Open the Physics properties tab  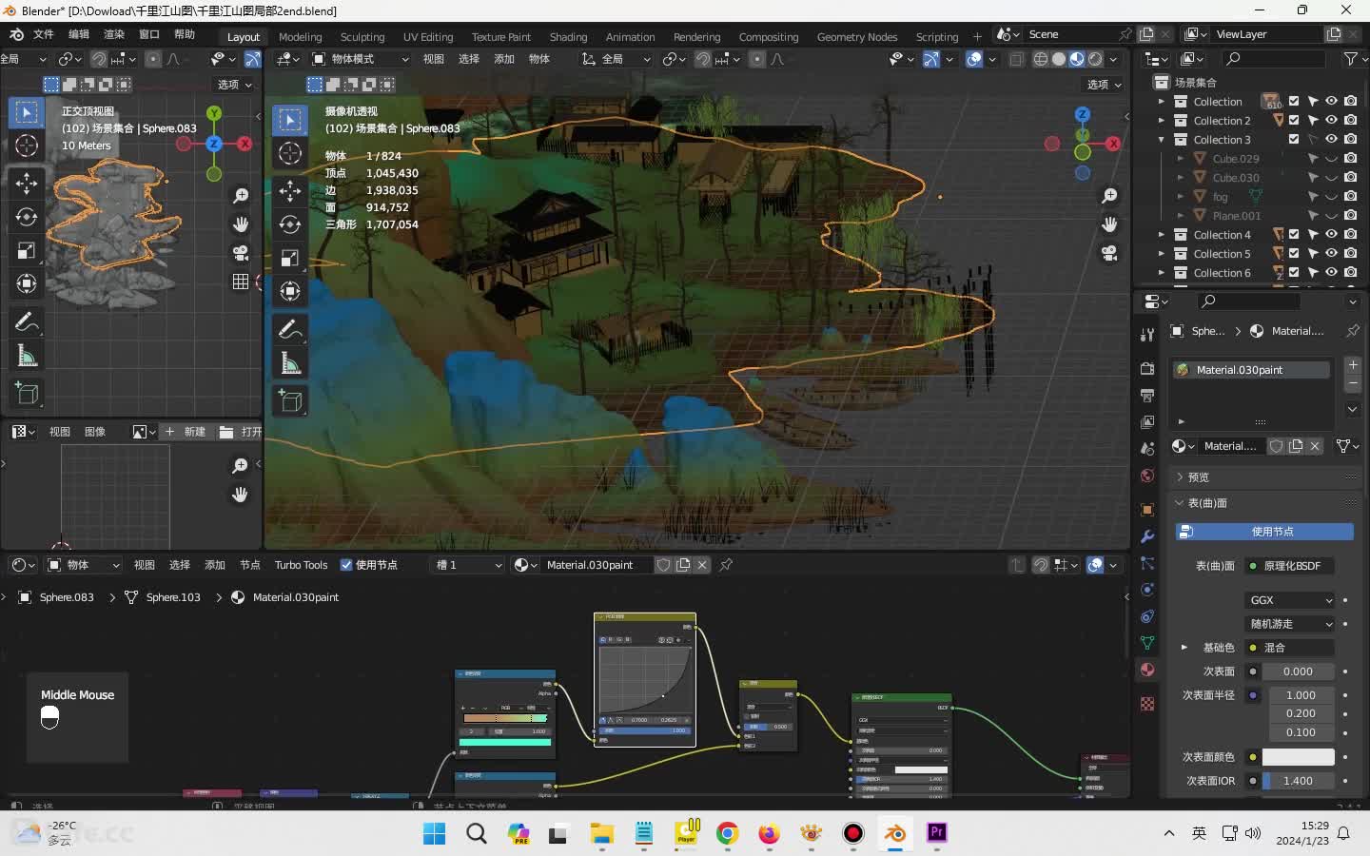1147,590
